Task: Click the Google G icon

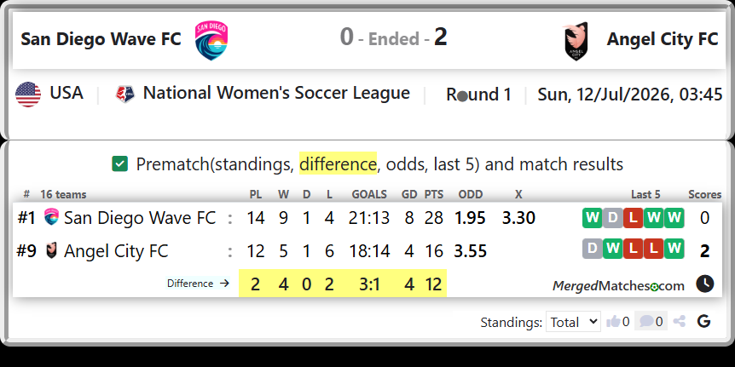Action: click(x=703, y=321)
